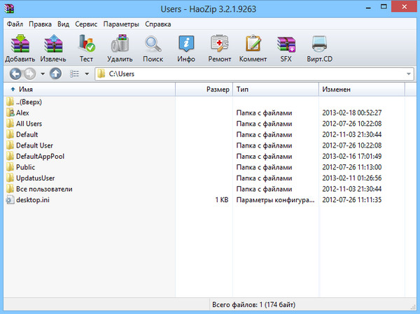Select the Default User folder

coord(34,145)
